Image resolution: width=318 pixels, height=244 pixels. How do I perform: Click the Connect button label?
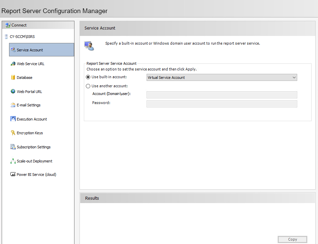tap(19, 25)
